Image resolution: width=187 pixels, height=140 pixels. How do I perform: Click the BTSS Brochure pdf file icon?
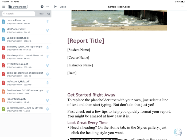tap(3, 65)
